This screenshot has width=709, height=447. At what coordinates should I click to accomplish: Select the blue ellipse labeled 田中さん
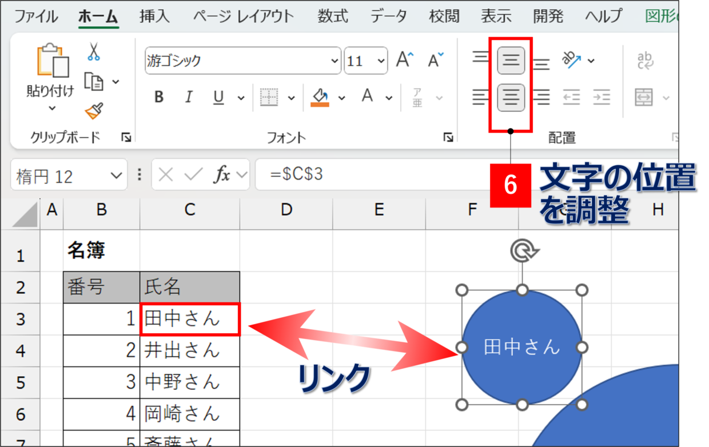(x=522, y=347)
